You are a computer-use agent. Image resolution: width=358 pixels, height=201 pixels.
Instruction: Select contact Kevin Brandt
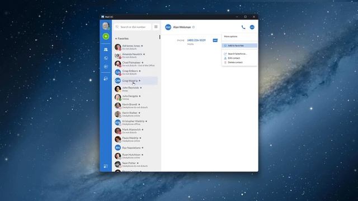click(136, 106)
